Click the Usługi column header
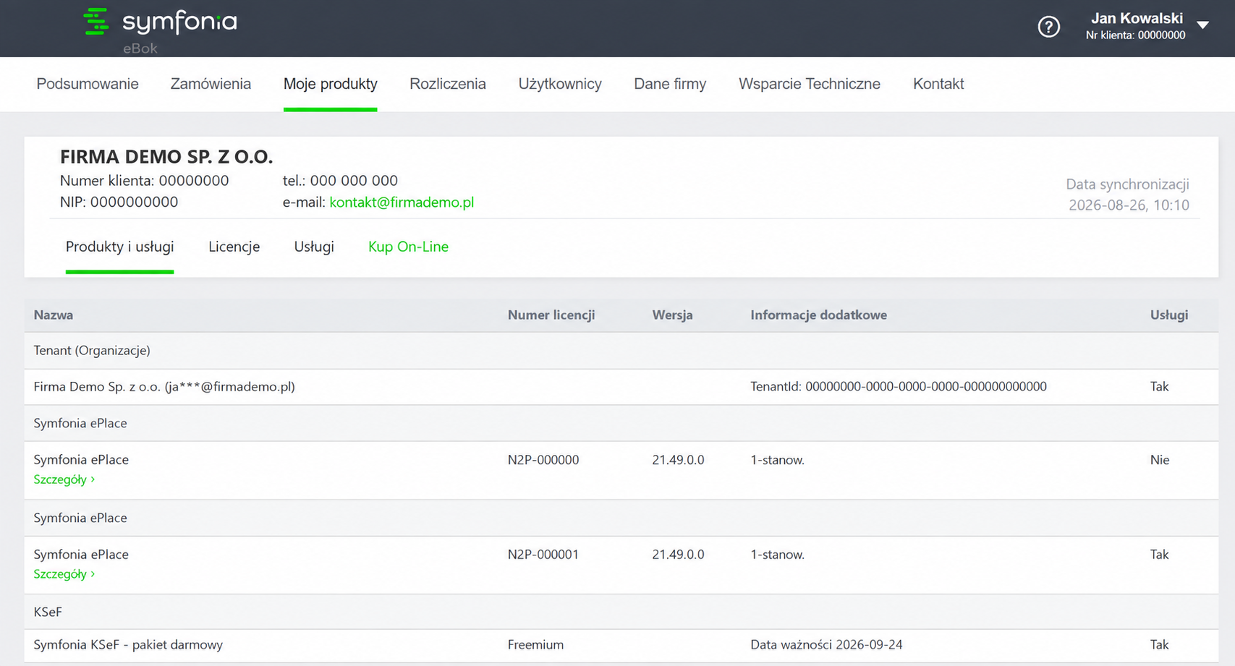 click(1169, 315)
